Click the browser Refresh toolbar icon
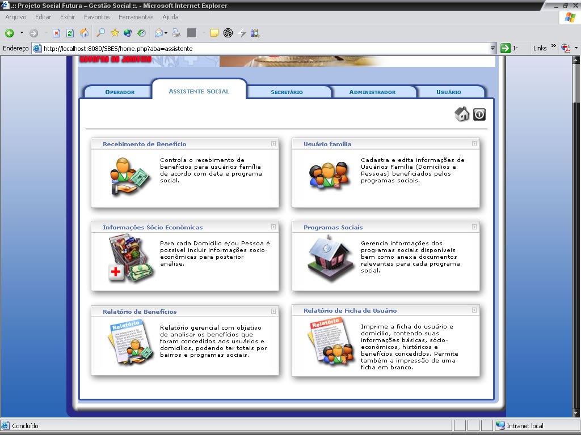Viewport: 581px width, 435px height. click(x=70, y=33)
